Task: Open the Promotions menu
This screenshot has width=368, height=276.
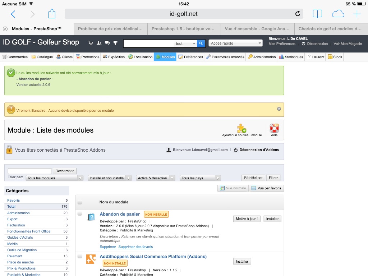Action: click(87, 57)
